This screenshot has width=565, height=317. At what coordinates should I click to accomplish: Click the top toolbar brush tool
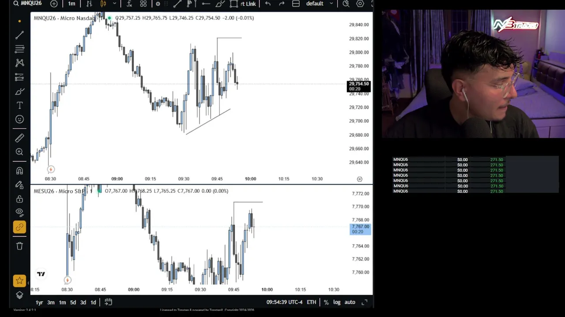pyautogui.click(x=220, y=4)
